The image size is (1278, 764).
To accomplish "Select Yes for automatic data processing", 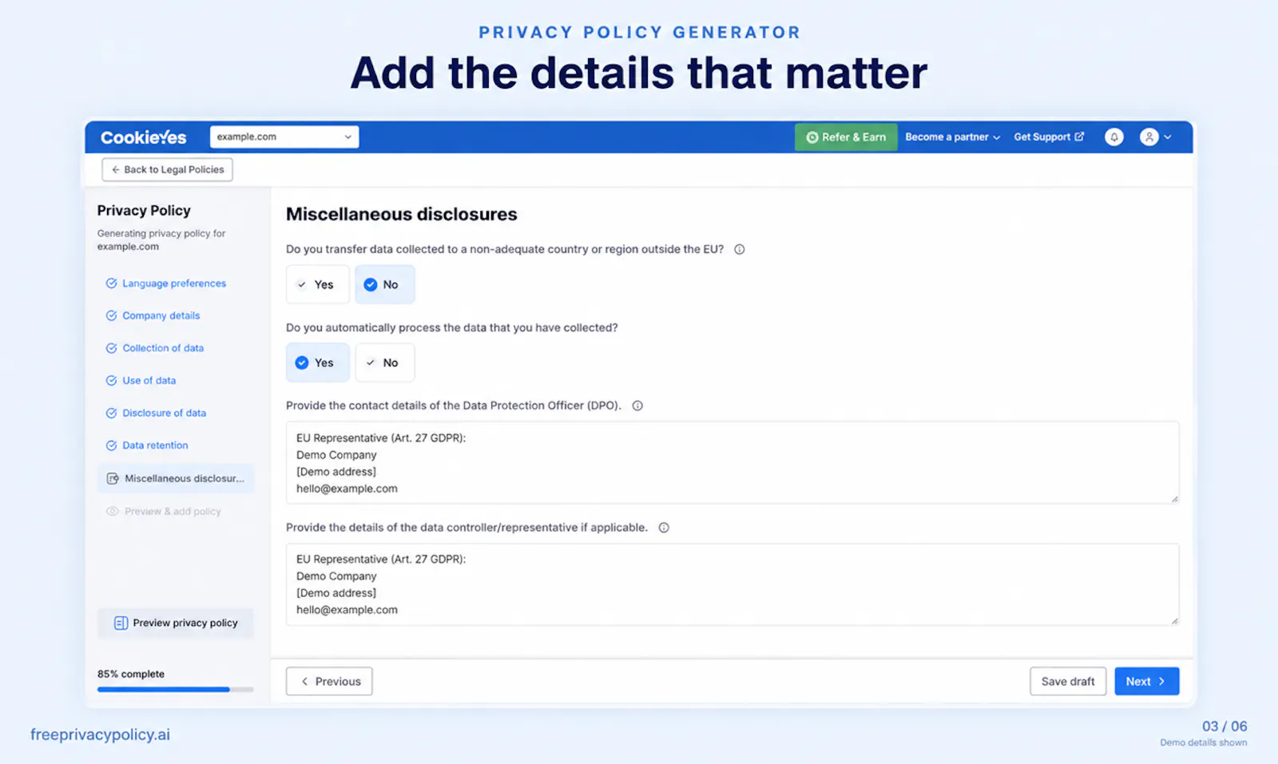I will coord(317,362).
